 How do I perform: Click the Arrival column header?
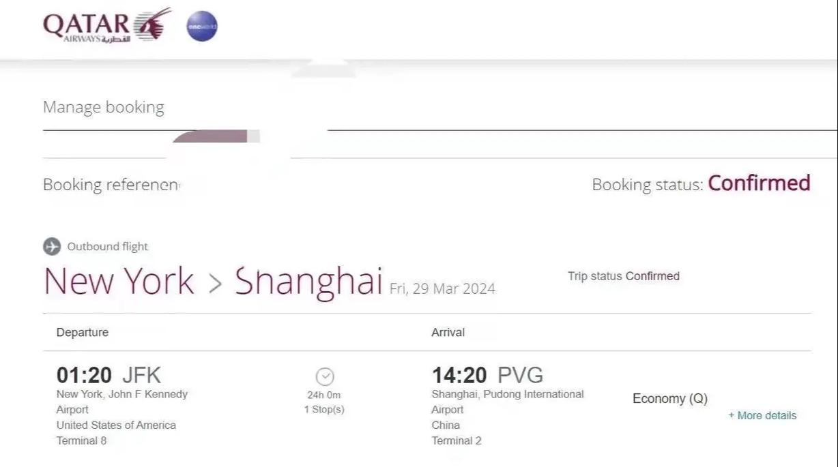[448, 333]
